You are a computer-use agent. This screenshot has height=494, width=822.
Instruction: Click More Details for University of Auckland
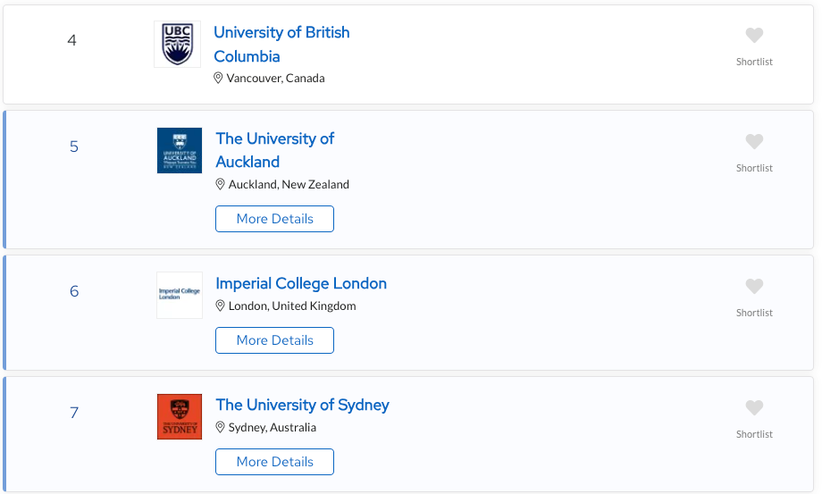point(274,219)
